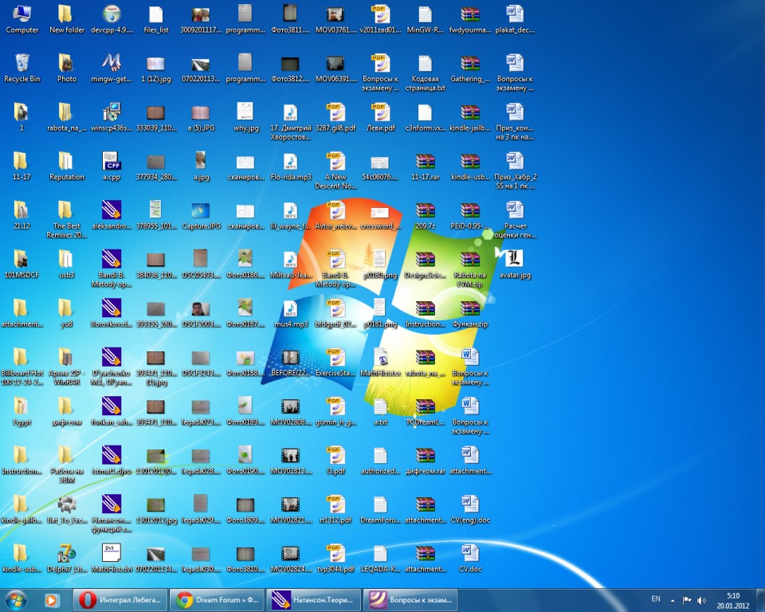Click the p0180.png image icon
This screenshot has height=612, width=765.
[381, 265]
